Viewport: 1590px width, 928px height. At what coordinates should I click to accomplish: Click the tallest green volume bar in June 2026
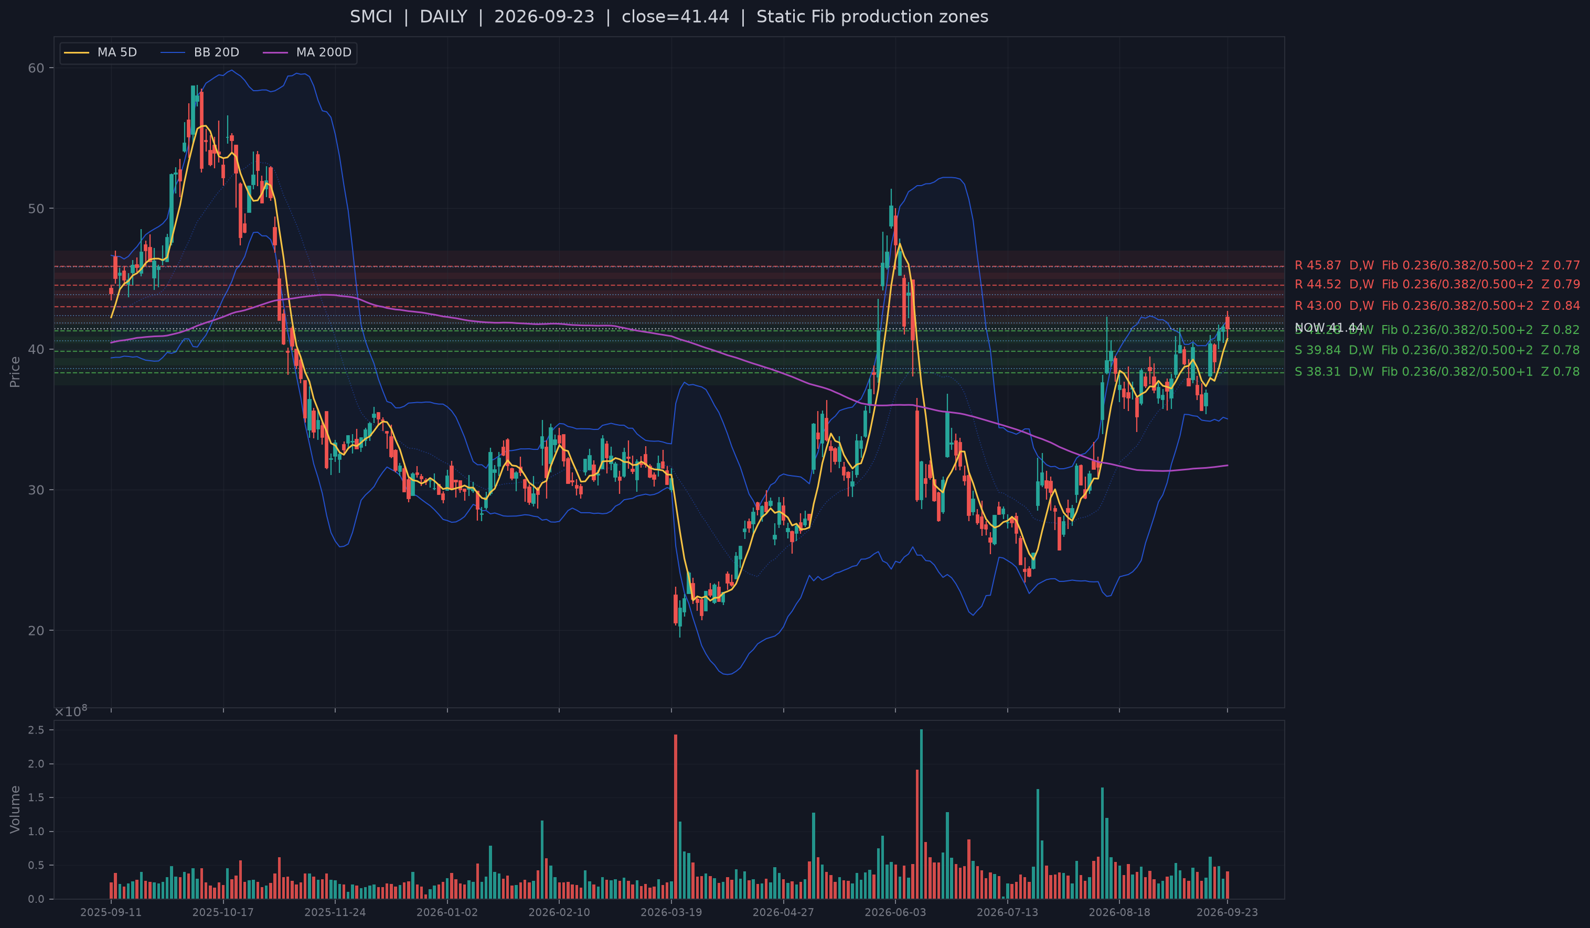tap(921, 814)
